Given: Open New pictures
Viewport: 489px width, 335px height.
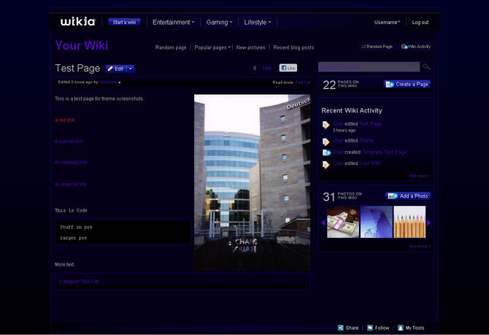Looking at the screenshot, I should click(x=250, y=47).
